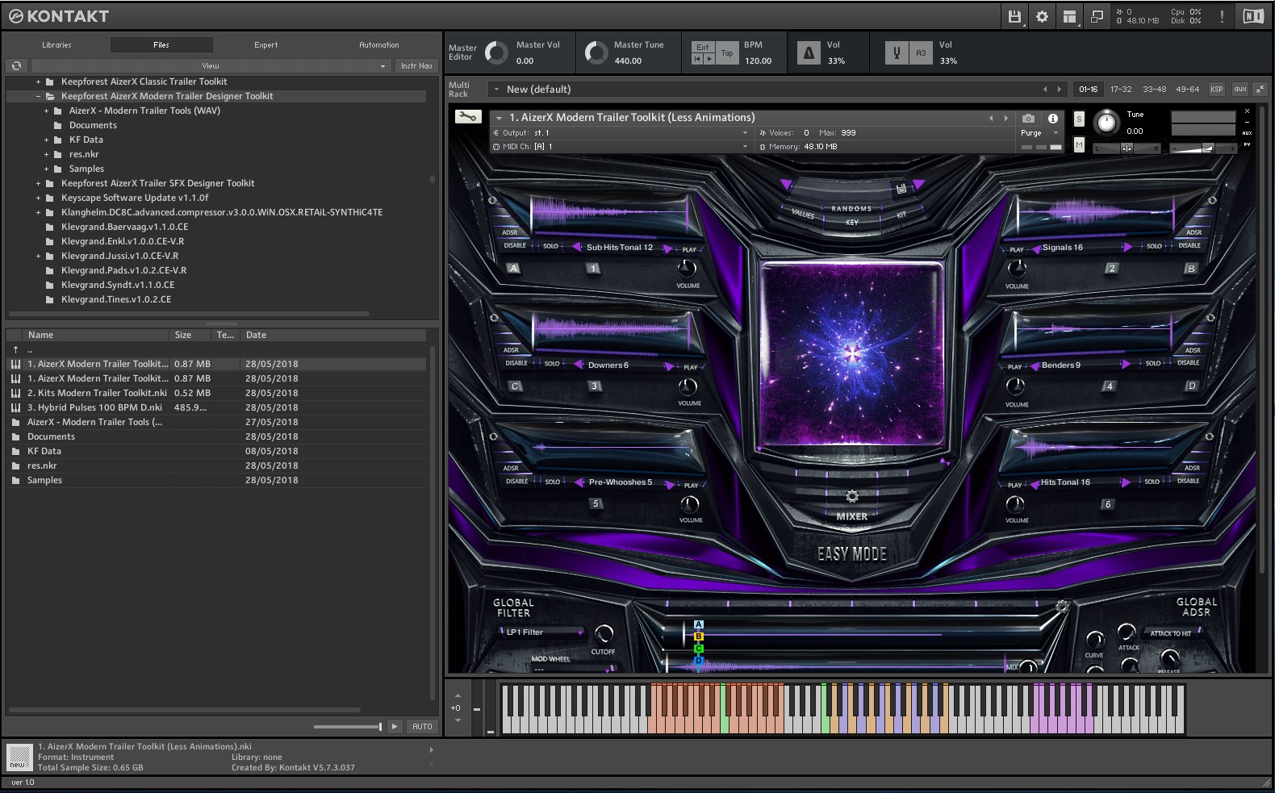
Task: Select previous sample for Downers 6
Action: point(579,365)
